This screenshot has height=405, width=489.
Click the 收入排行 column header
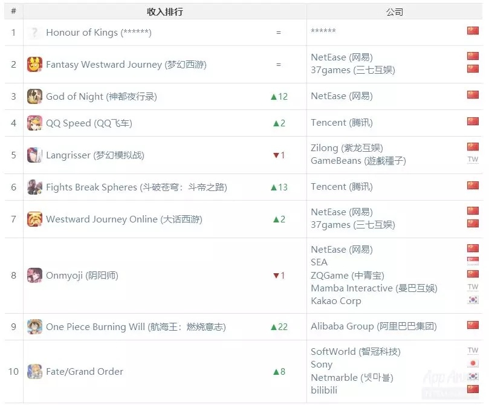tap(165, 11)
